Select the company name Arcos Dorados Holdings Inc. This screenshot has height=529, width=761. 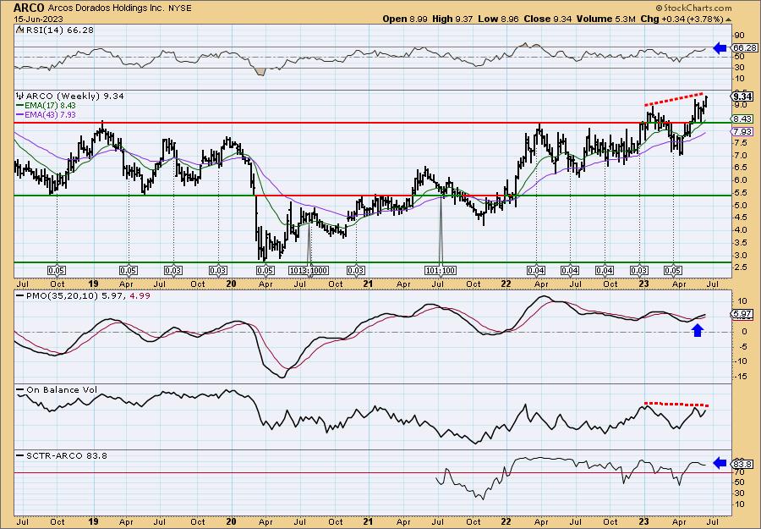click(x=107, y=8)
